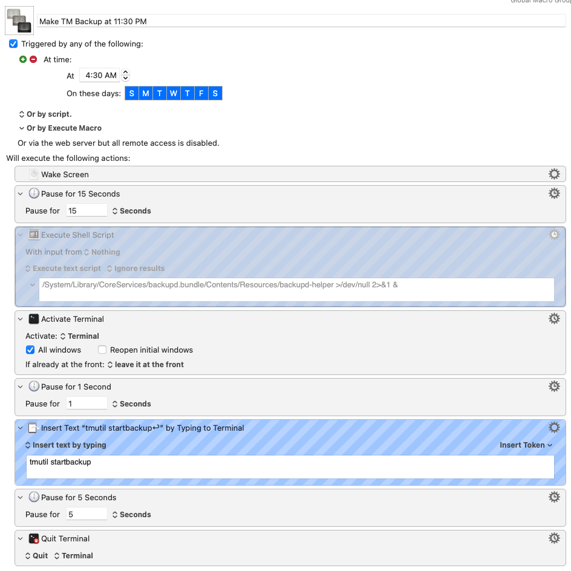571x571 pixels.
Task: Open leave it at the front popup
Action: coord(145,365)
